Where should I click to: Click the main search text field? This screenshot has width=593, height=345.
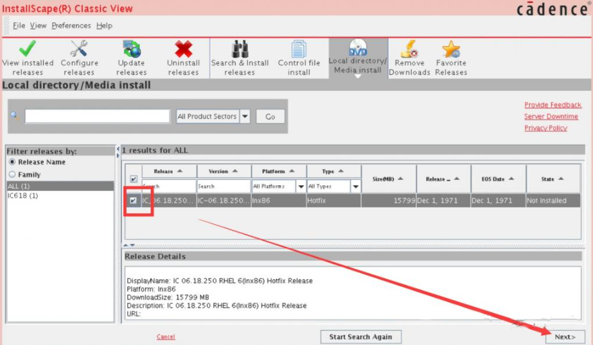97,117
